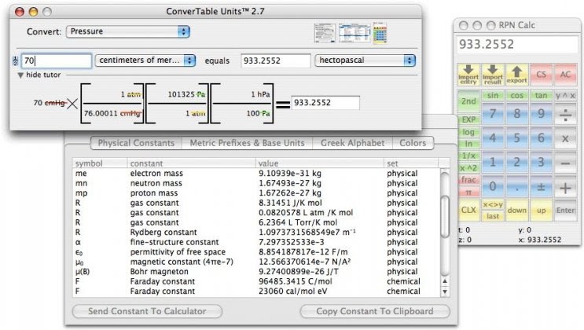Open the Convert category dropdown showing Pressure

128,31
